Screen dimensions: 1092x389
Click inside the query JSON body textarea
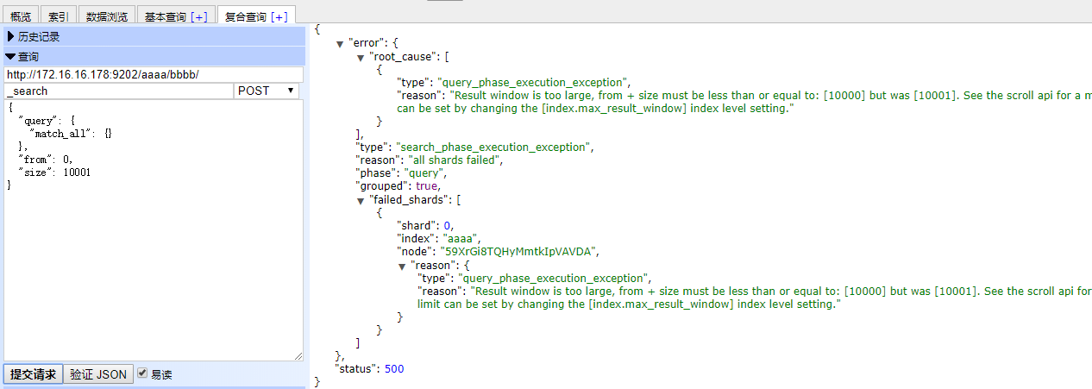[x=153, y=259]
